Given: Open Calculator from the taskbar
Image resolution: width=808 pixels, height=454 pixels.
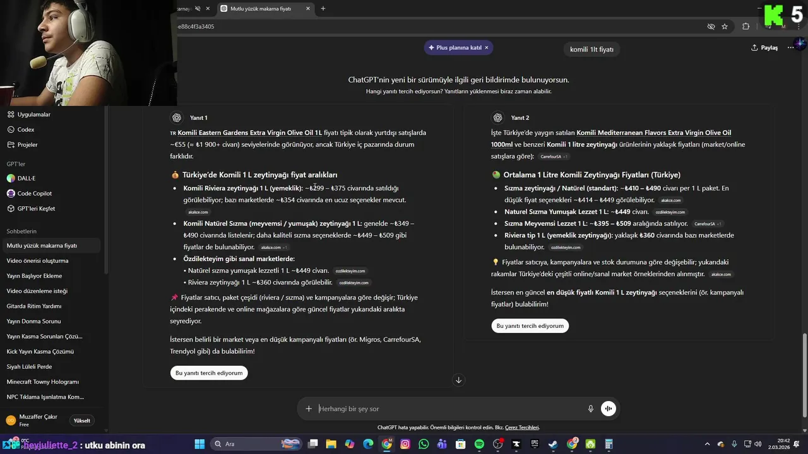Looking at the screenshot, I should [x=609, y=444].
